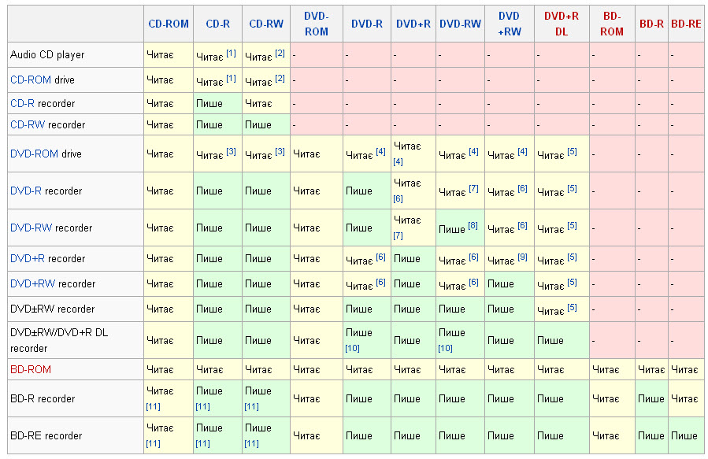This screenshot has height=459, width=708.
Task: Open footnote [3] in DVD-ROM drive row, CD-R column
Action: tap(231, 152)
